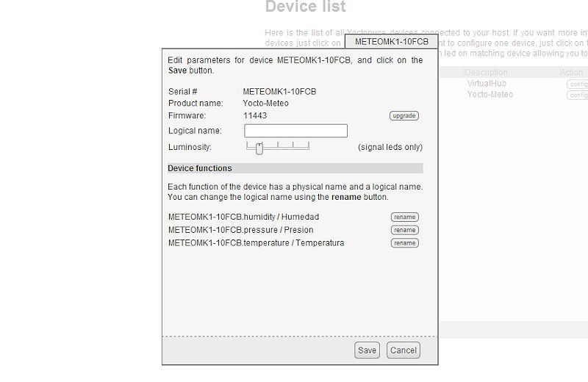Select the firmware value 11443
The height and width of the screenshot is (382, 588).
[x=255, y=115]
